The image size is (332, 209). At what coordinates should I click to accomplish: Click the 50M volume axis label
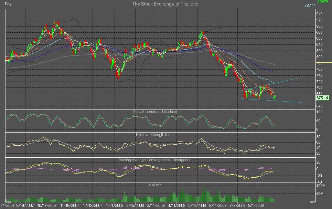click(320, 194)
